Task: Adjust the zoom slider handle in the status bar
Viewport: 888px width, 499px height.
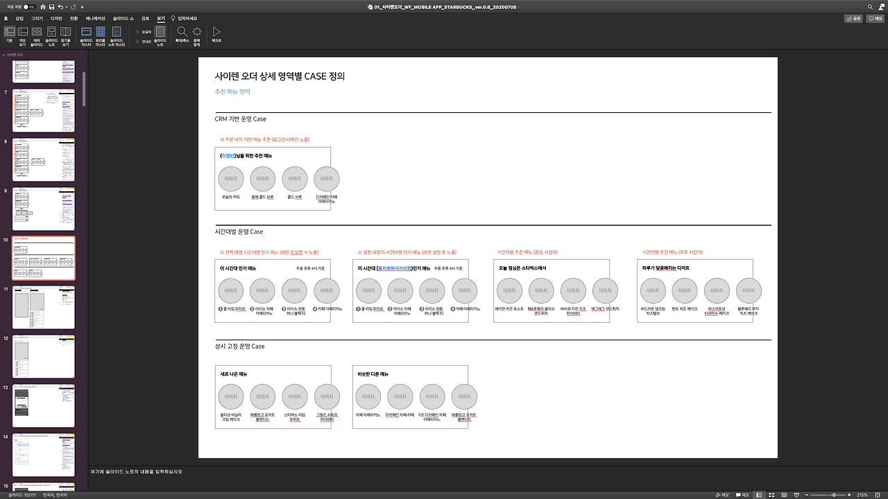Action: pos(832,495)
